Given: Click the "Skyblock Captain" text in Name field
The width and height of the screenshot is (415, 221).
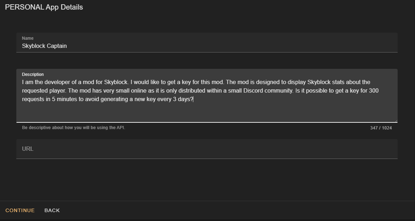Looking at the screenshot, I should click(44, 46).
